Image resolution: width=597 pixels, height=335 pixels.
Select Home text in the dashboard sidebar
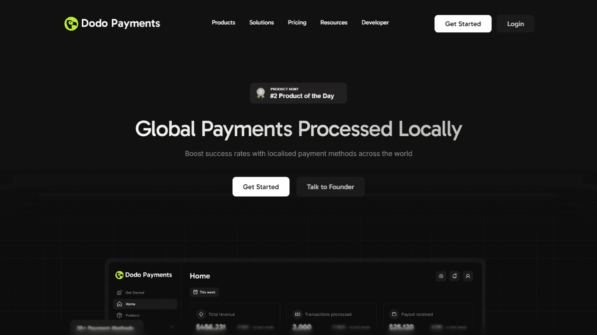(130, 304)
